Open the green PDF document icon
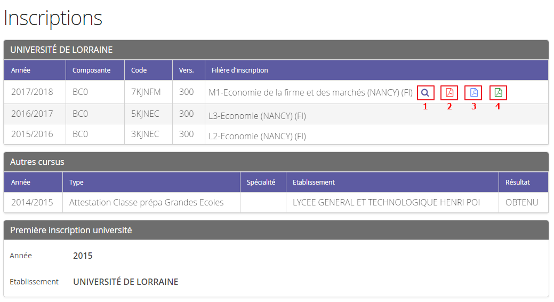Image resolution: width=554 pixels, height=302 pixels. tap(498, 93)
